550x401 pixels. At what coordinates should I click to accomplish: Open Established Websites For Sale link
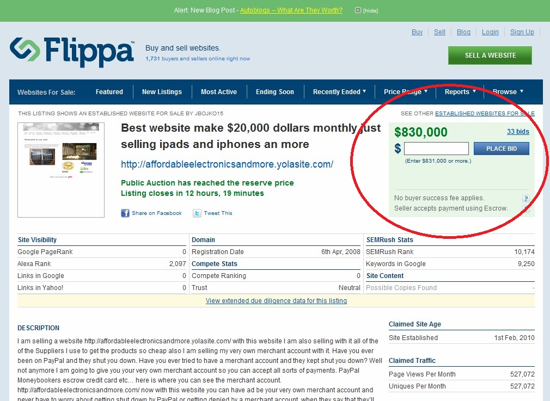(485, 114)
